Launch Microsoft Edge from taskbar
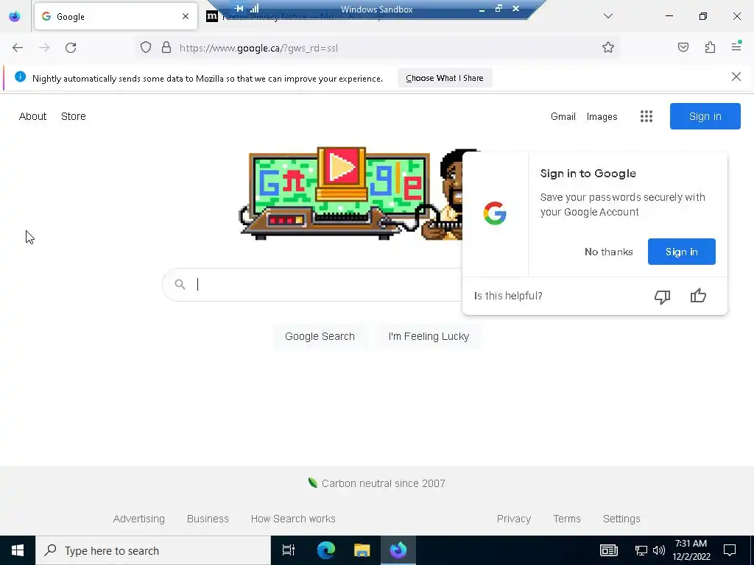Viewport: 754px width, 565px height. point(326,550)
